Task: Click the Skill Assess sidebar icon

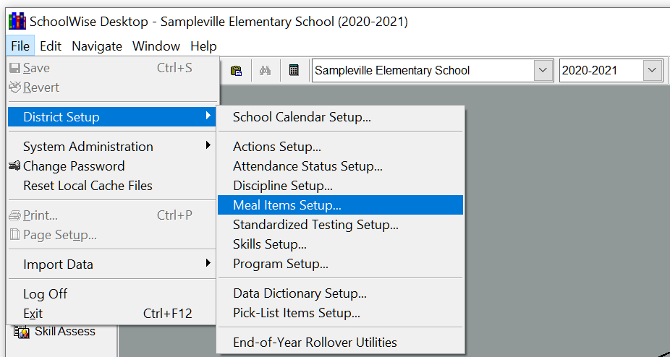Action: pyautogui.click(x=22, y=332)
